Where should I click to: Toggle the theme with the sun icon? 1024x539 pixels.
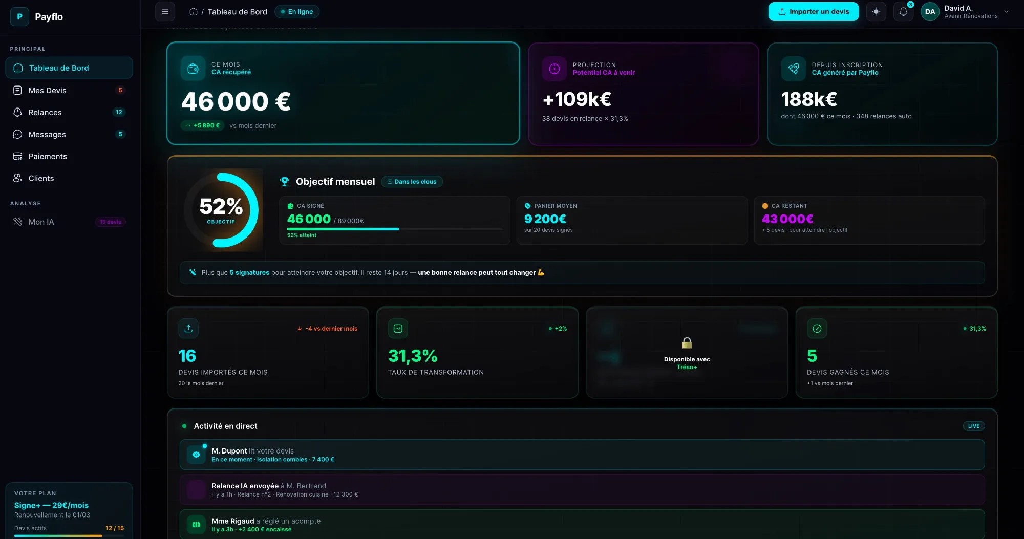point(876,11)
